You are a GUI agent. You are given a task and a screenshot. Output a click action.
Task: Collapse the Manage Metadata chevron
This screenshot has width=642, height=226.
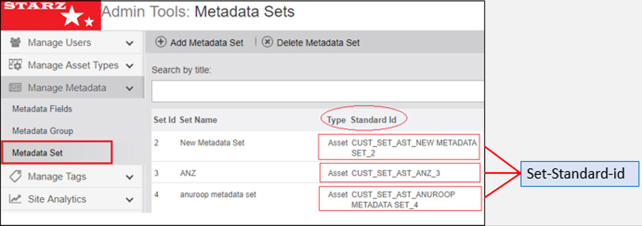tap(130, 88)
